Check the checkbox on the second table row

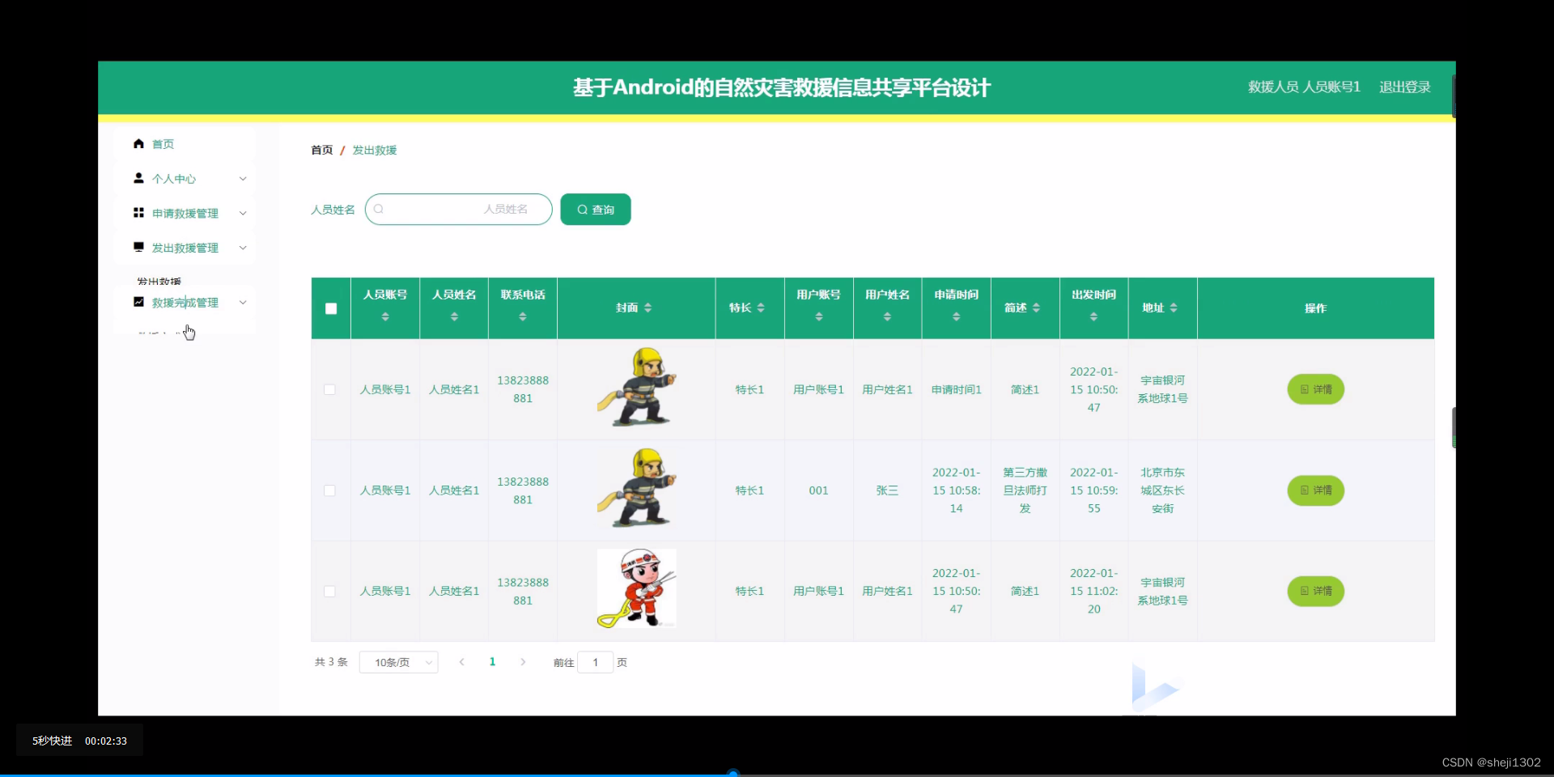pyautogui.click(x=330, y=490)
